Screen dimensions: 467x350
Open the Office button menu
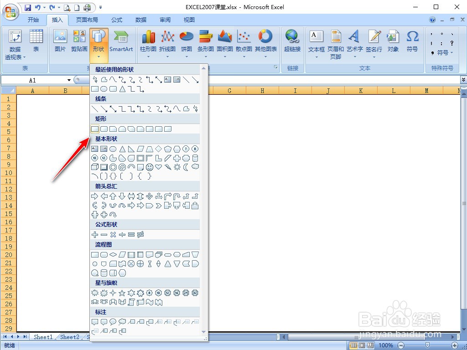click(x=11, y=12)
